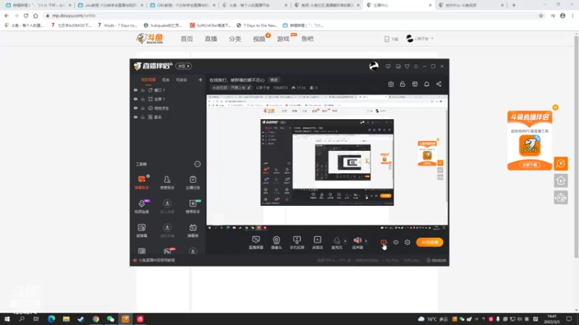This screenshot has height=325, width=579.
Task: Open the 主播任务 tool
Action: pyautogui.click(x=193, y=183)
